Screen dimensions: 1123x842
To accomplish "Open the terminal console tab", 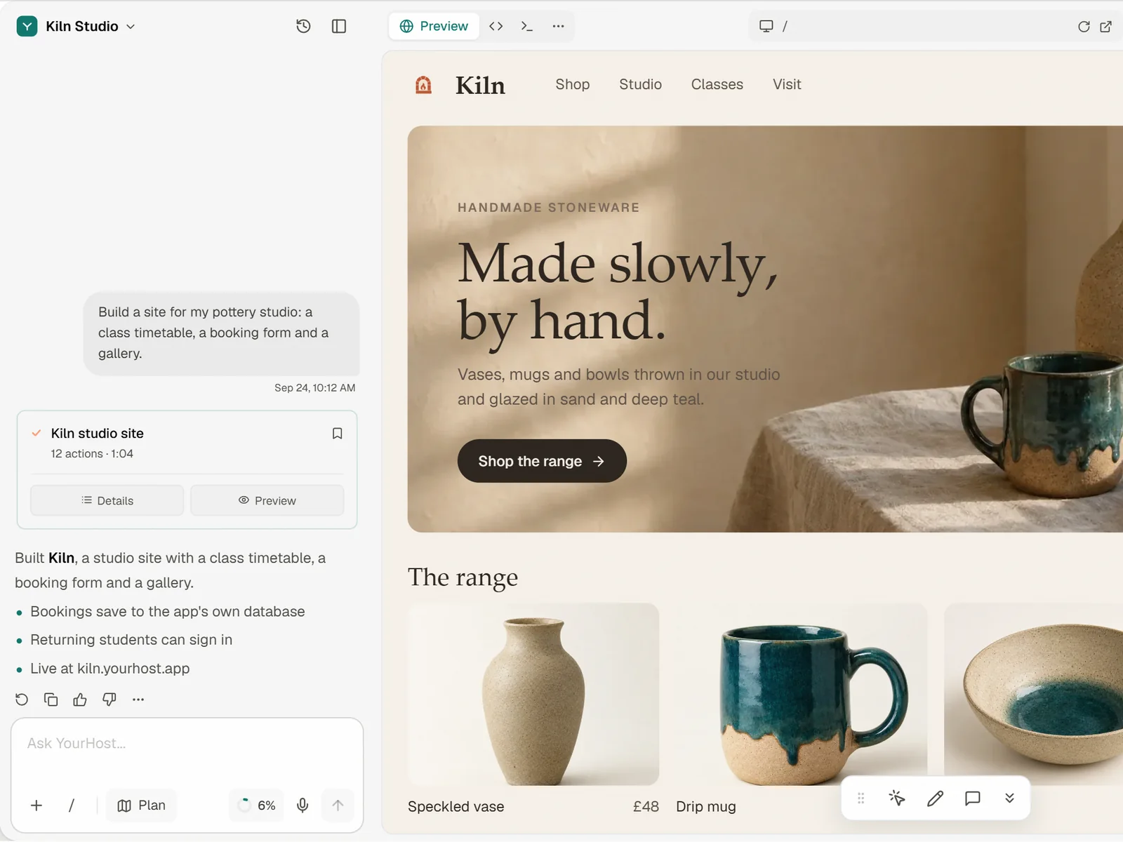I will (527, 26).
